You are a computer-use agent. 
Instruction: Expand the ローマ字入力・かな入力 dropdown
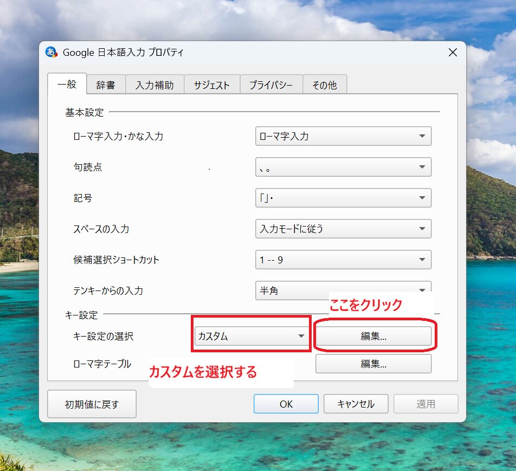[343, 136]
